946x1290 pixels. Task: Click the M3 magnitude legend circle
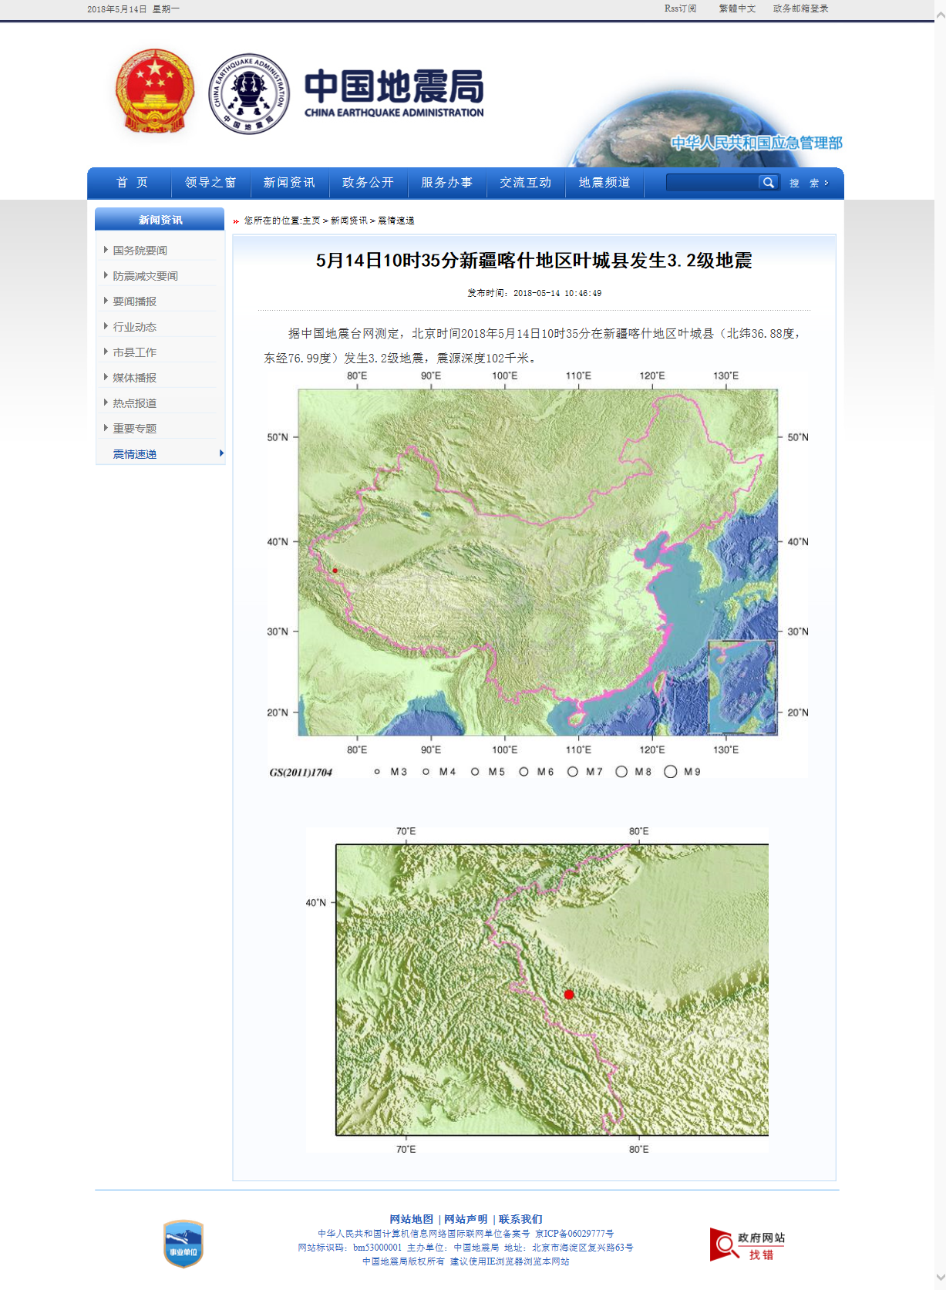click(377, 772)
